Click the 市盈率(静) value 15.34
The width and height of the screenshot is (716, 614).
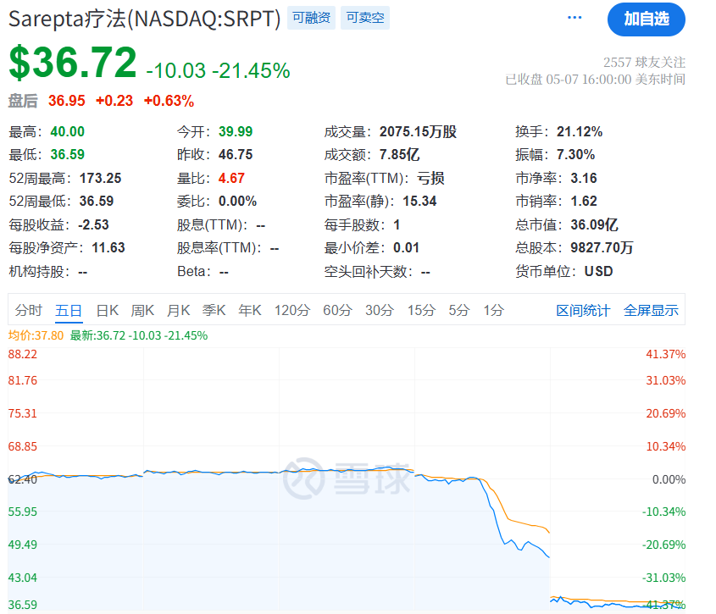coord(419,201)
